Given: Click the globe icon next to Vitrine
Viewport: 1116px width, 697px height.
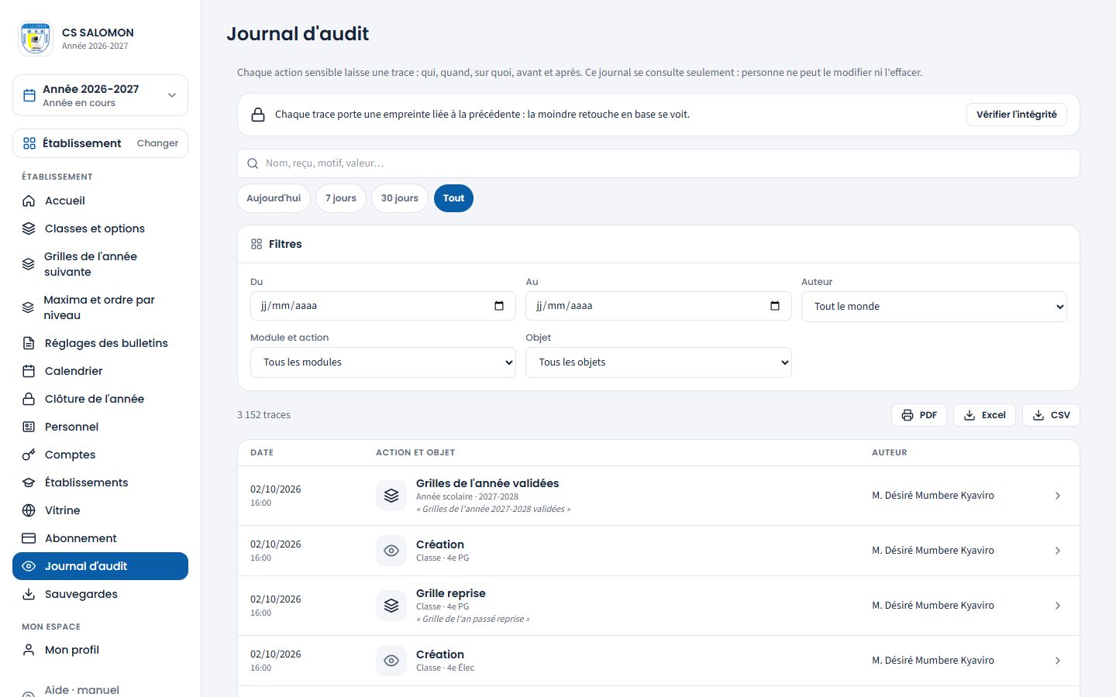Looking at the screenshot, I should tap(29, 510).
